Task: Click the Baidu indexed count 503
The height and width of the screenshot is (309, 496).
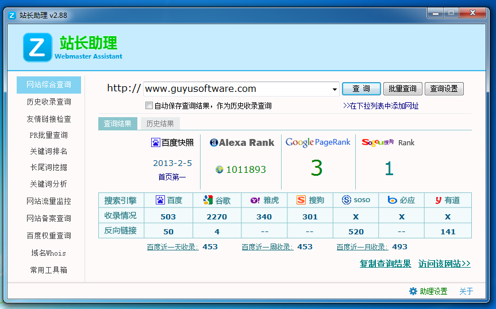Action: tap(168, 217)
